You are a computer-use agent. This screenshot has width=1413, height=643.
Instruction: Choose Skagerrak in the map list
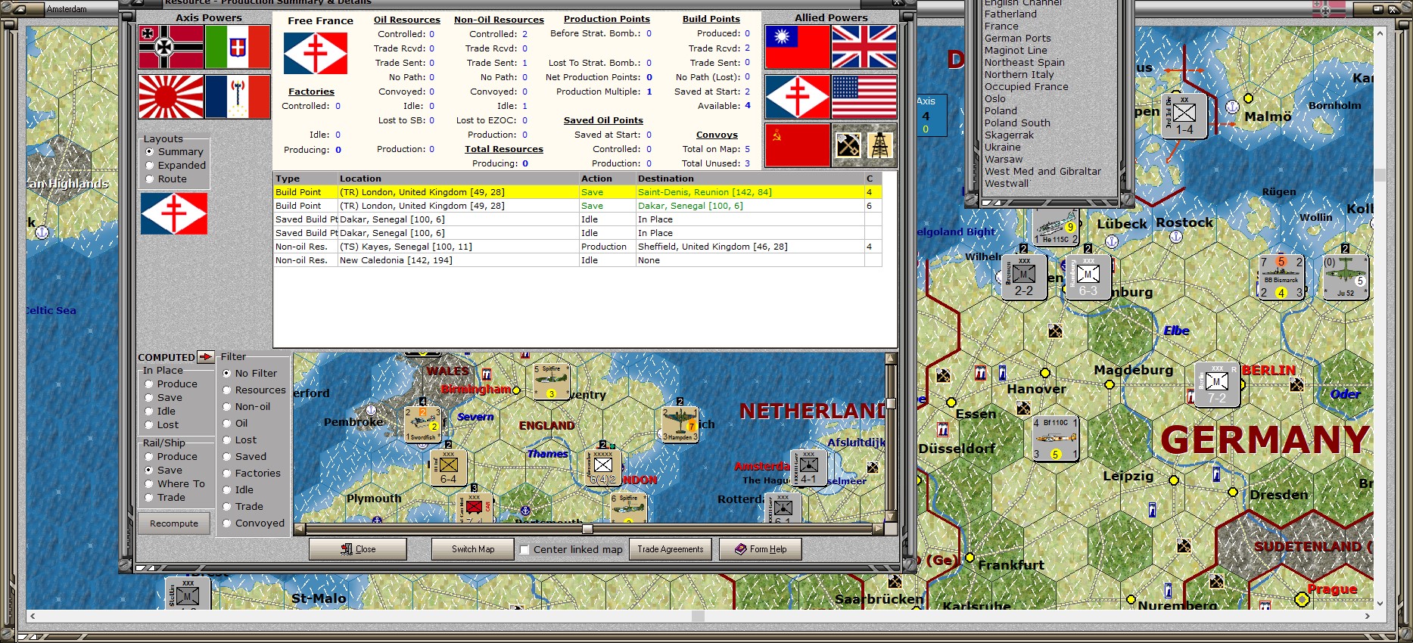click(x=1009, y=135)
